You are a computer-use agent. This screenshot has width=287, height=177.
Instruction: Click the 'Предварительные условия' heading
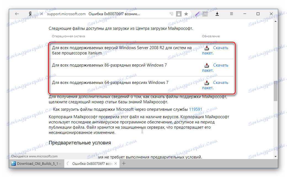[x=80, y=143]
